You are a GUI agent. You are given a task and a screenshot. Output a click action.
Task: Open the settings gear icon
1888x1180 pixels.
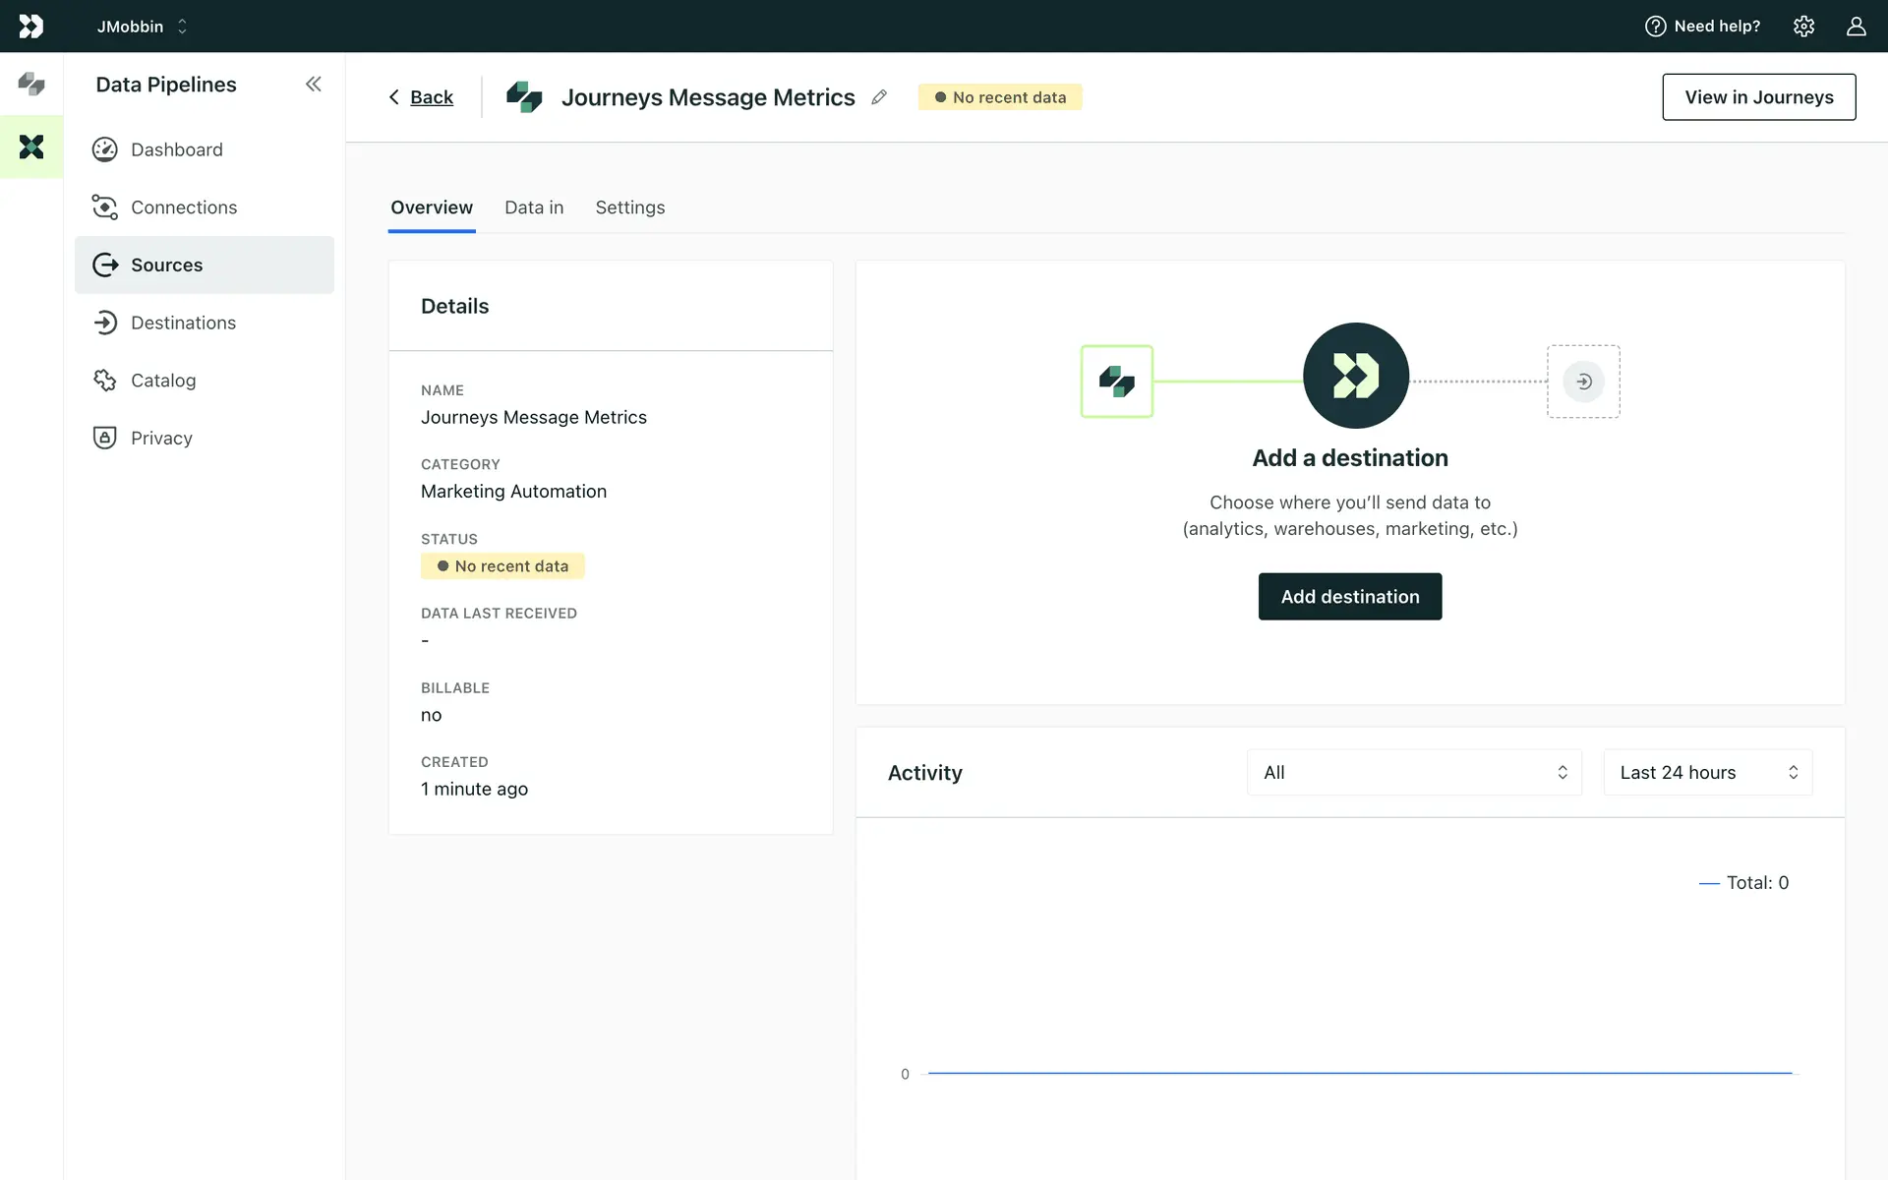[1803, 27]
